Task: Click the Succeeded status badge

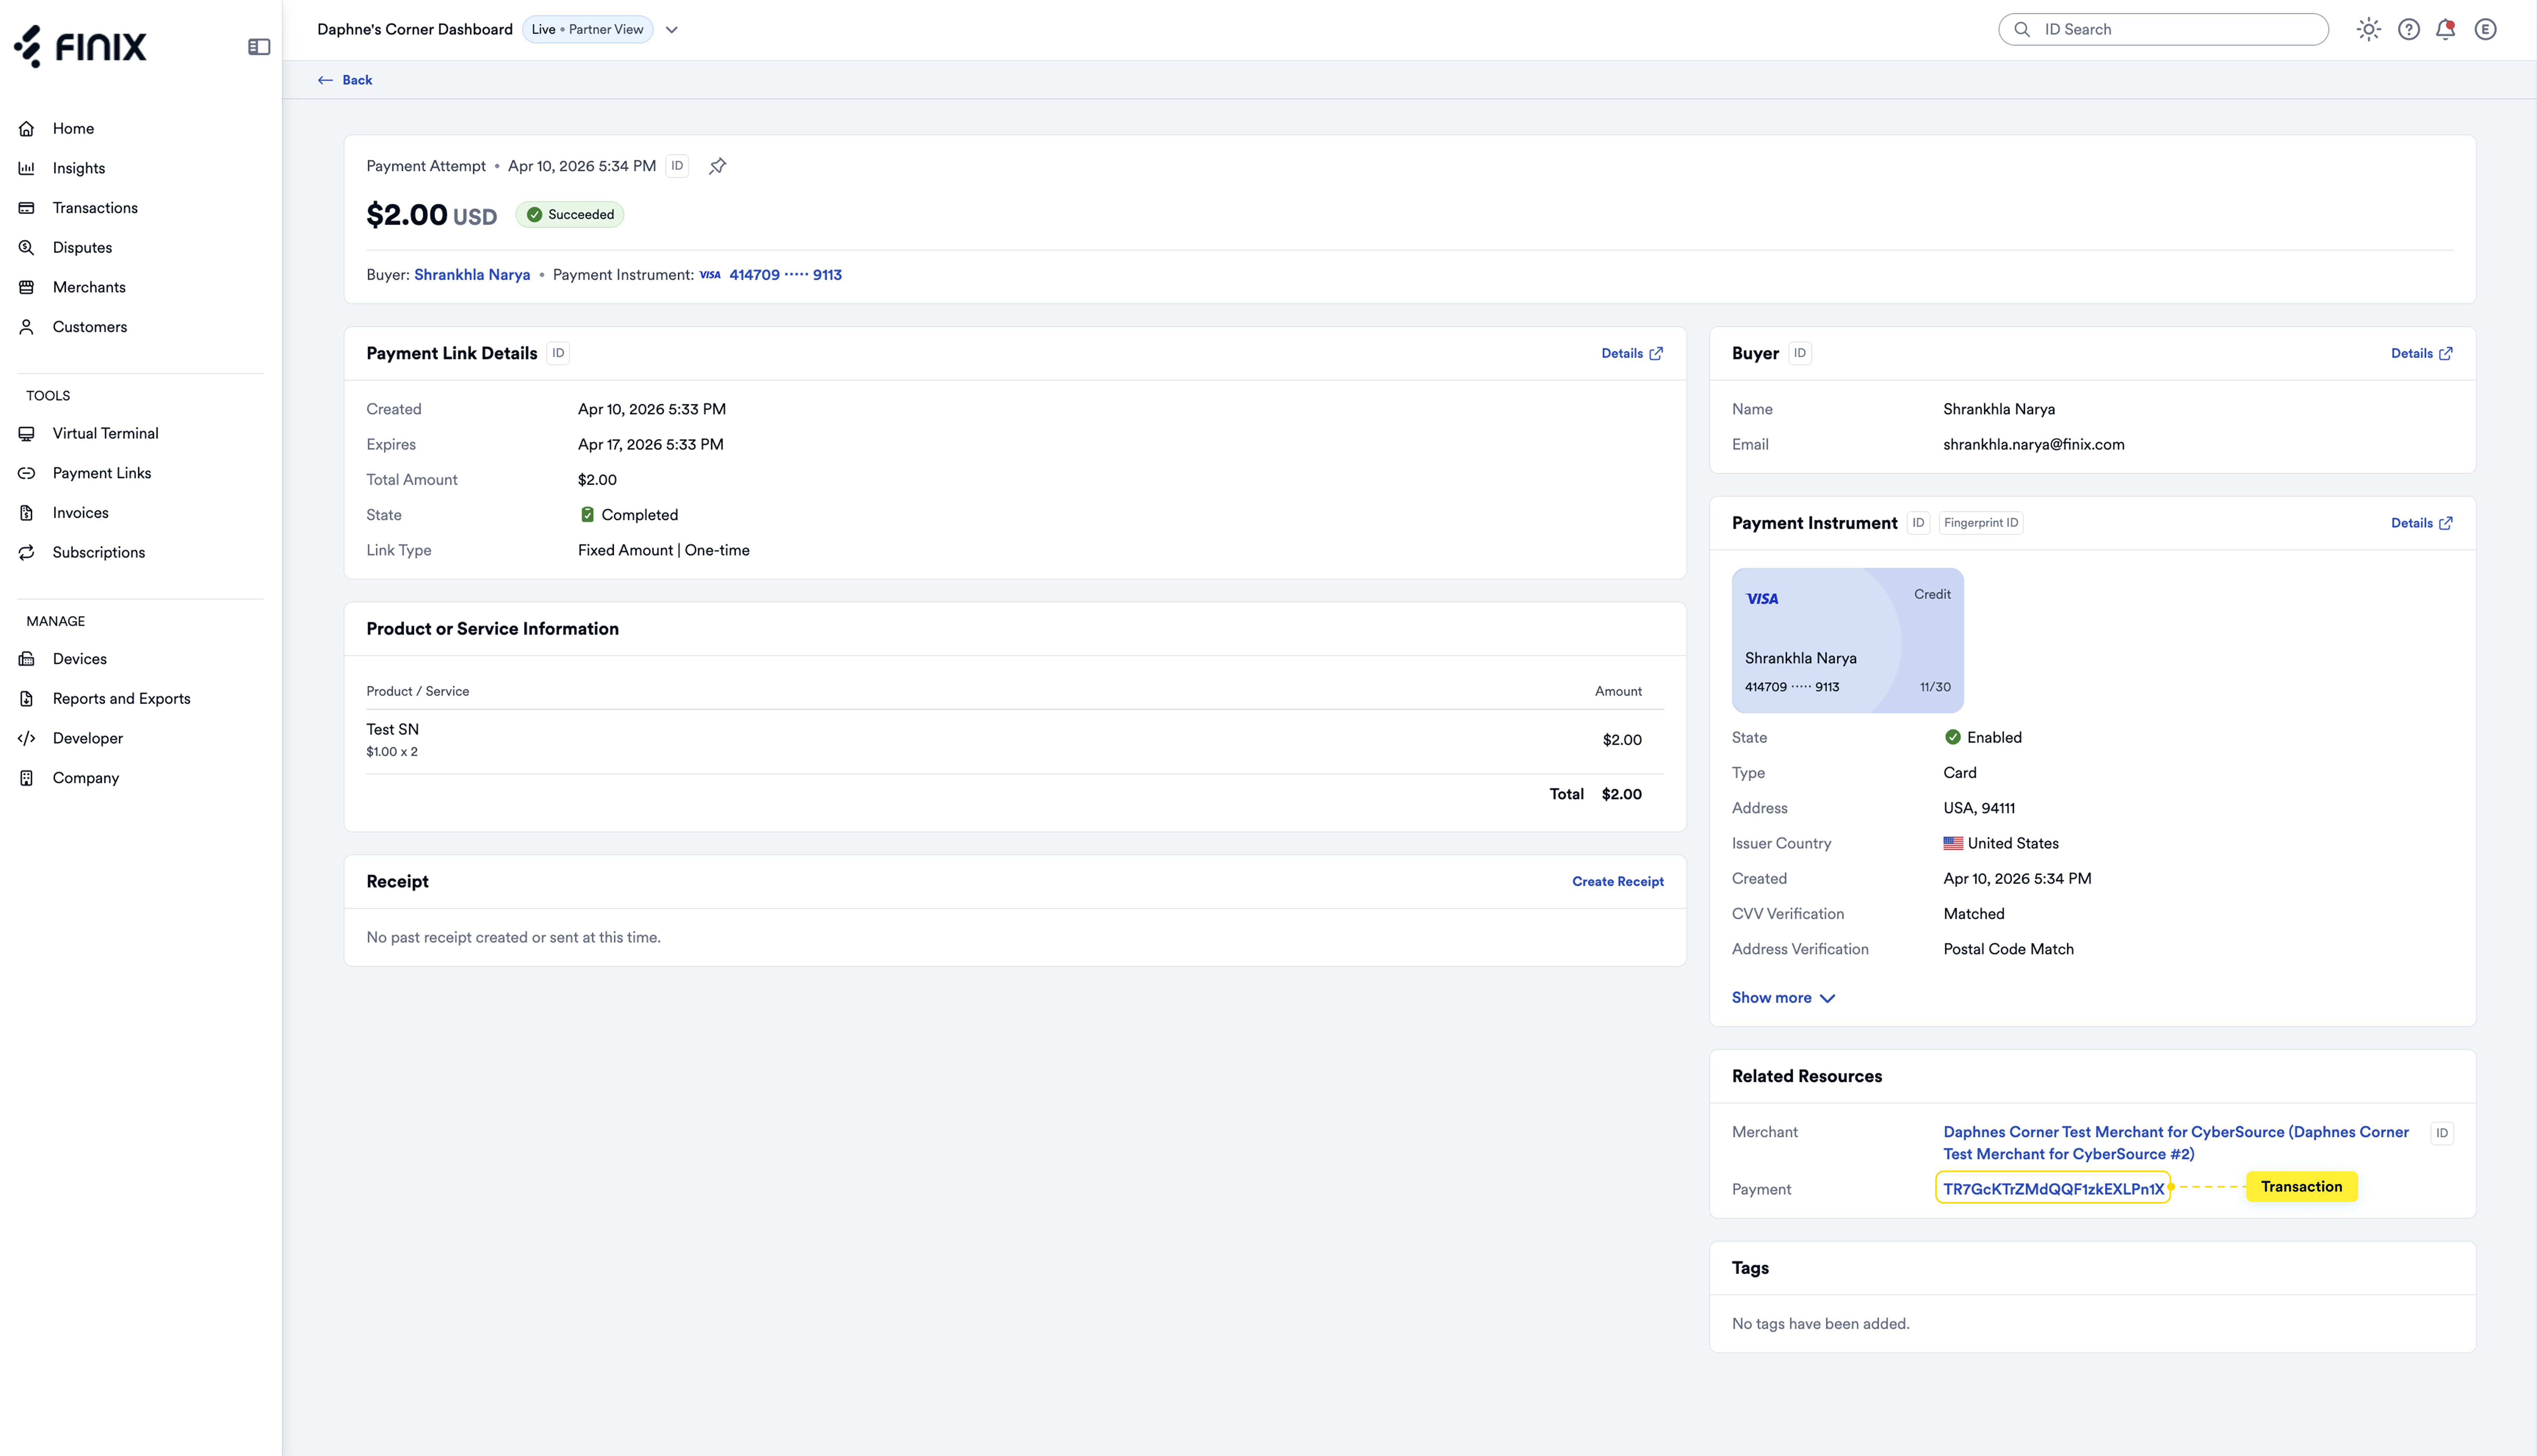Action: 570,215
